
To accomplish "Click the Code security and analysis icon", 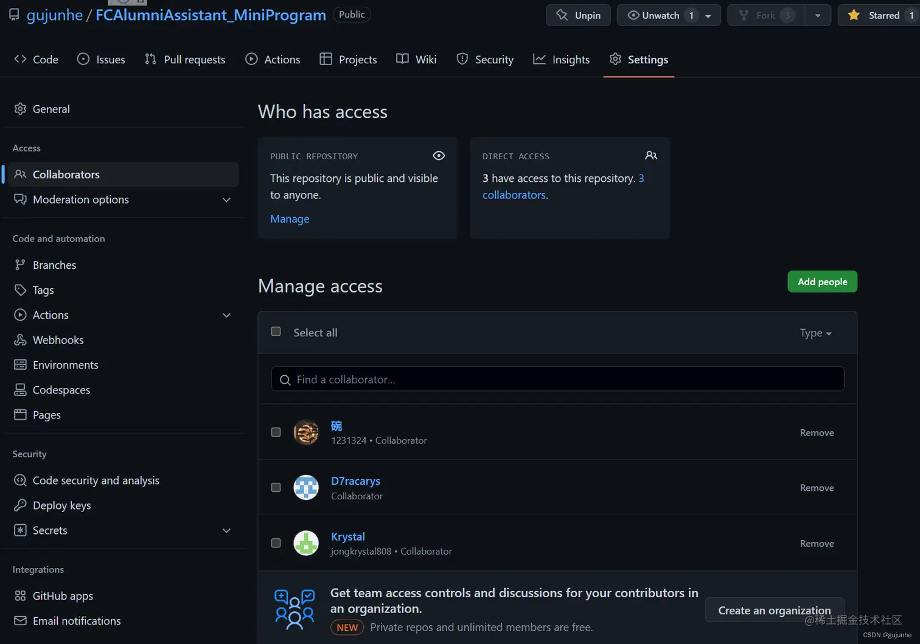I will pos(20,480).
